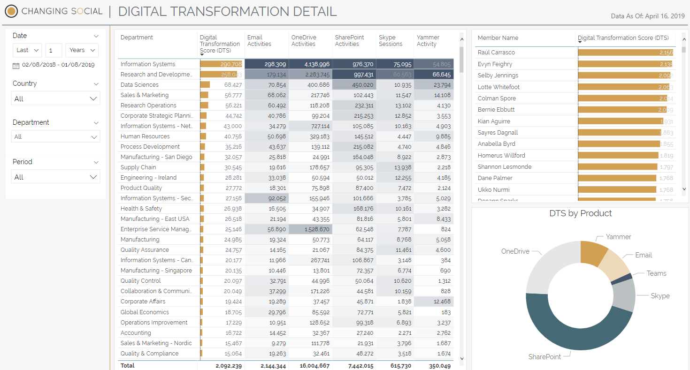Select the Data Sciences row

click(x=286, y=85)
